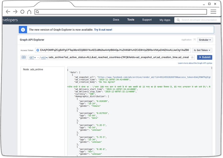223x158 pixels.
Task: Open the Tools menu
Action: coord(131,20)
